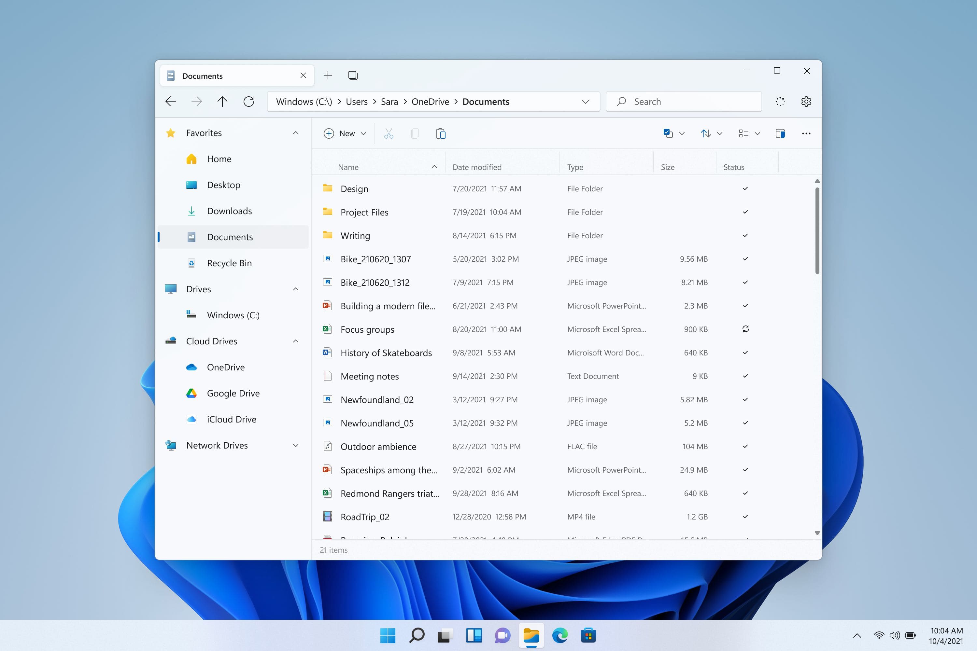Click the Search bar icon

(x=621, y=102)
